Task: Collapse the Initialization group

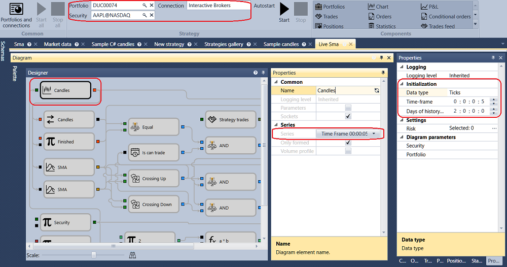Action: (x=402, y=84)
